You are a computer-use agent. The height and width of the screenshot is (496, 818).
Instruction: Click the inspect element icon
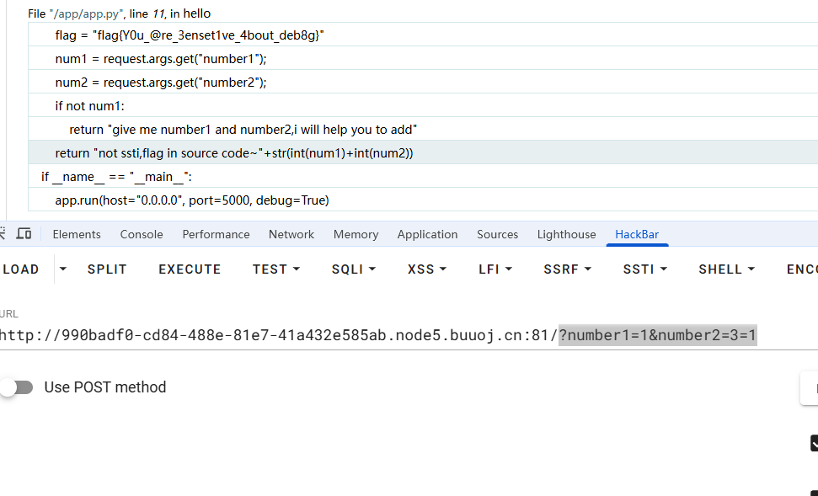click(2, 233)
